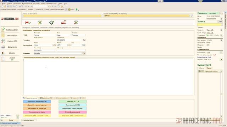Click the red car body repair icon
This screenshot has width=227, height=127.
pos(64,22)
